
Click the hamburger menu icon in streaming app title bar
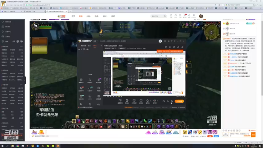(x=175, y=41)
